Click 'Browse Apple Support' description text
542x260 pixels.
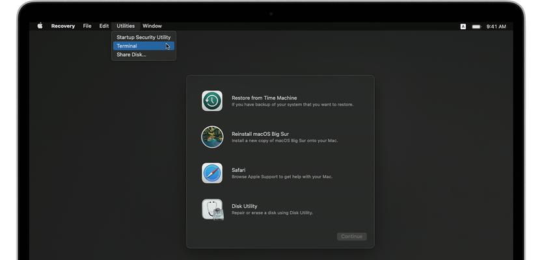(282, 177)
